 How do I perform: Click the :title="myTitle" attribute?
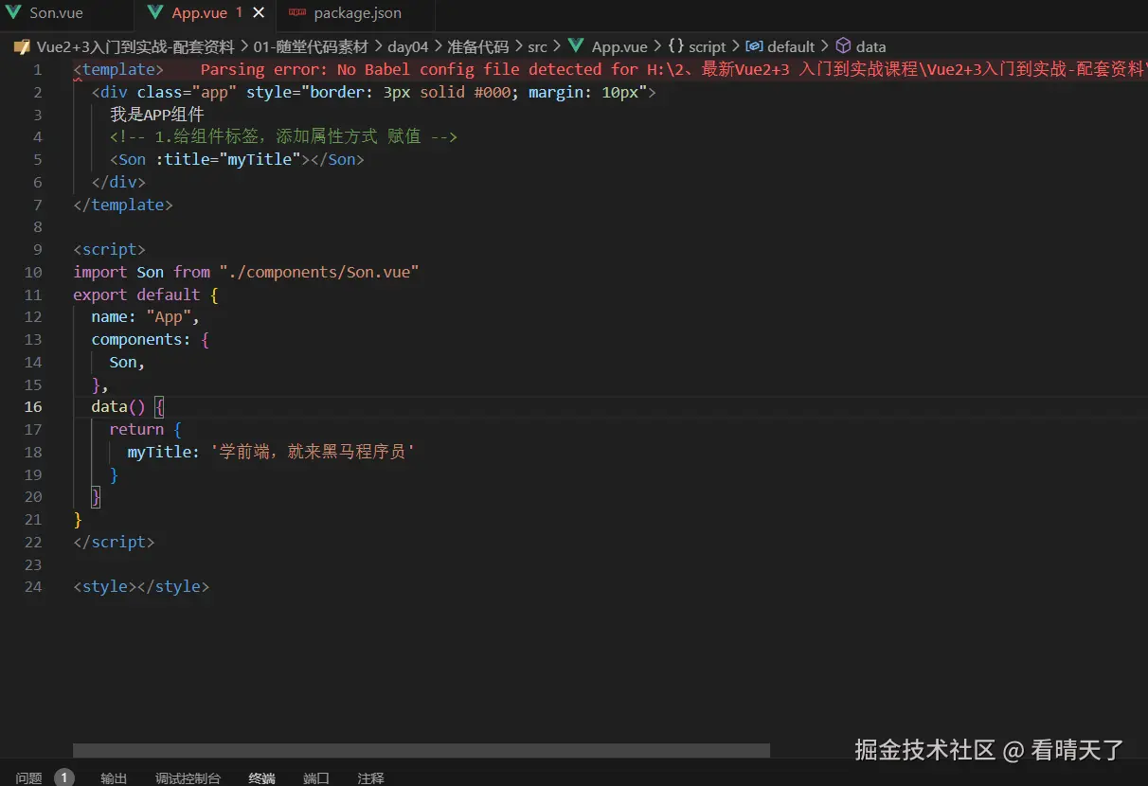[x=227, y=159]
